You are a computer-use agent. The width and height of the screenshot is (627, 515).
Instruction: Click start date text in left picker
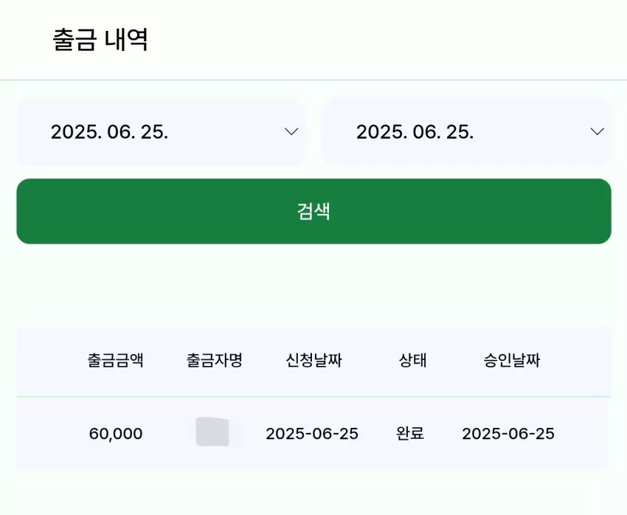pyautogui.click(x=110, y=132)
